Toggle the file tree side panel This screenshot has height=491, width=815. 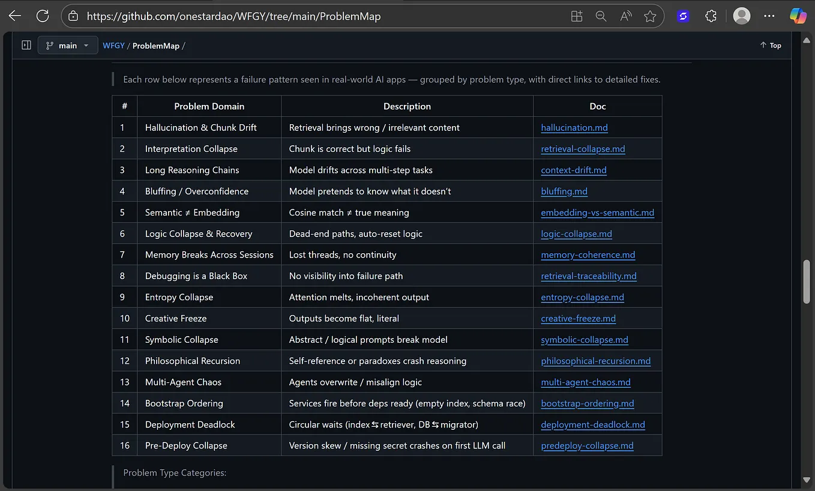pos(26,45)
